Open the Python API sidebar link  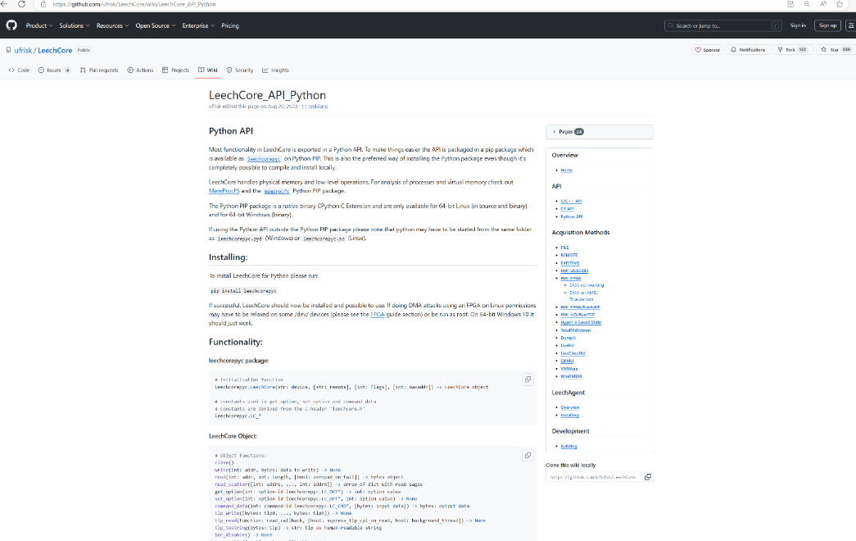tap(572, 216)
